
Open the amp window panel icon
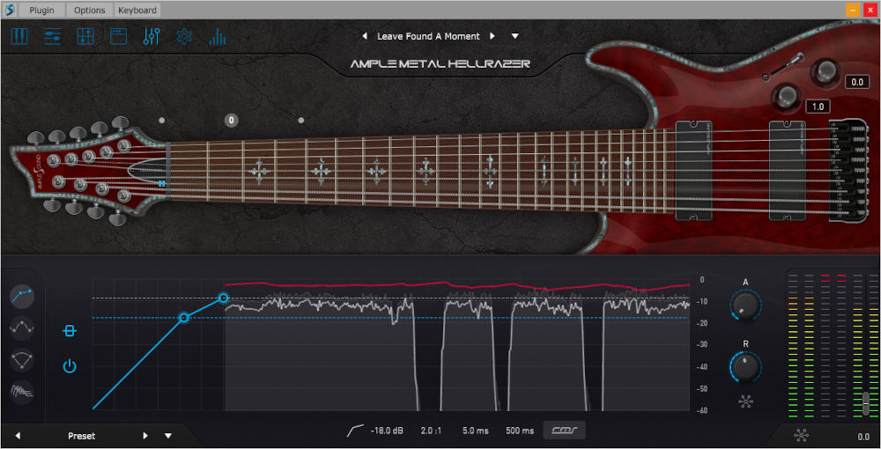pos(119,37)
